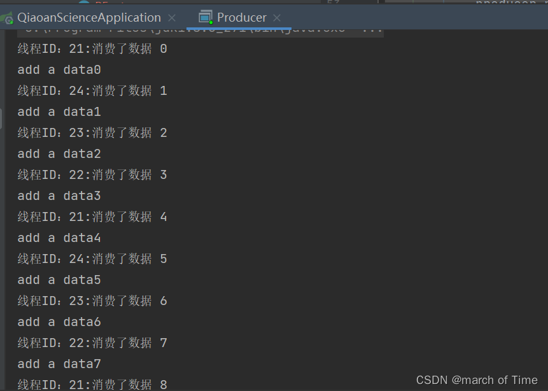Click the Producer application icon
The height and width of the screenshot is (391, 548).
206,17
